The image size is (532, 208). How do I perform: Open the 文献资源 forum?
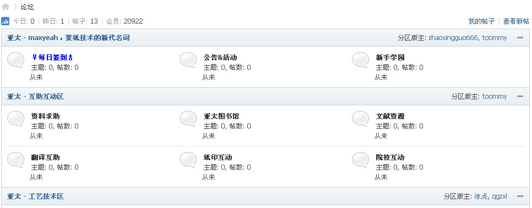(390, 116)
